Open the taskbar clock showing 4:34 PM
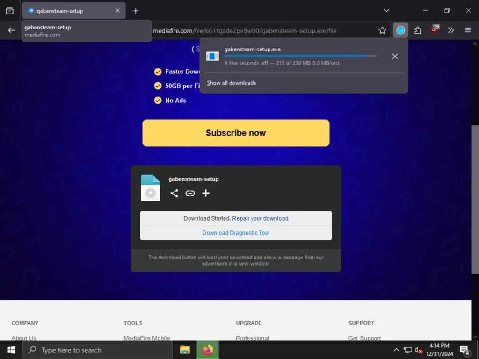479x359 pixels. pyautogui.click(x=440, y=350)
